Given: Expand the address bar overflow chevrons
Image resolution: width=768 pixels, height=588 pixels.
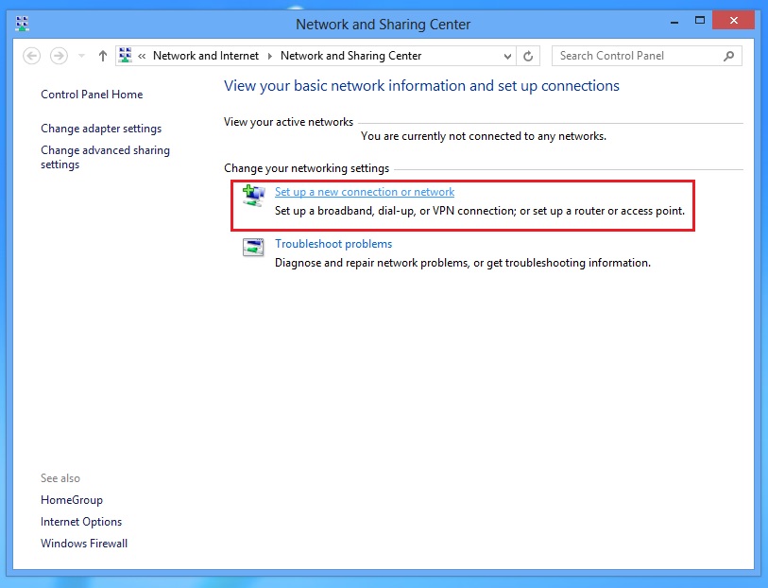Looking at the screenshot, I should (x=142, y=57).
